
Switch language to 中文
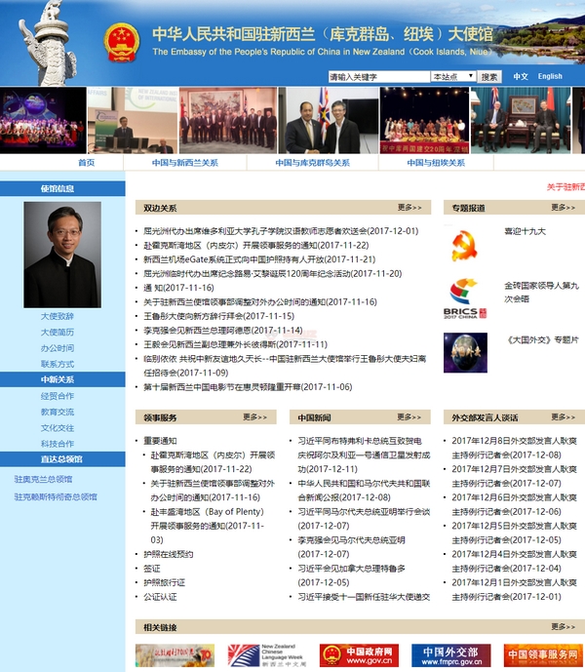(x=521, y=76)
